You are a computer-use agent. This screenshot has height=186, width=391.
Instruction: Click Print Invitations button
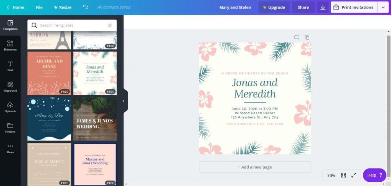pos(354,7)
